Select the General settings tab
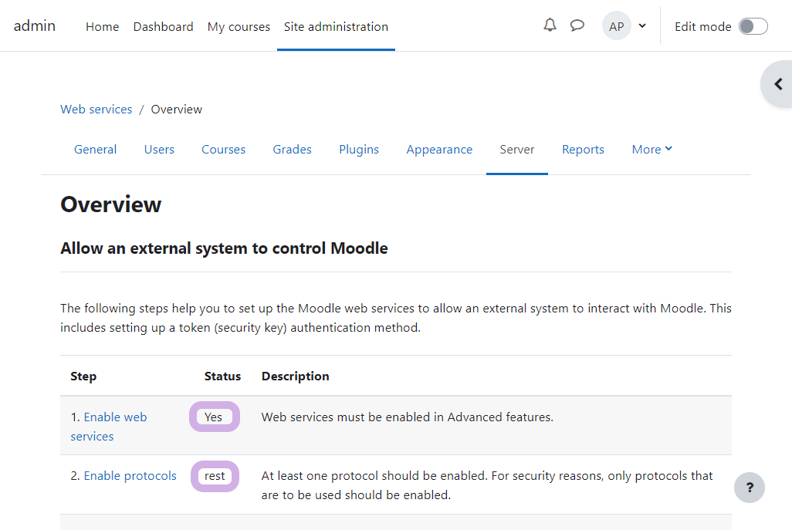 [95, 150]
